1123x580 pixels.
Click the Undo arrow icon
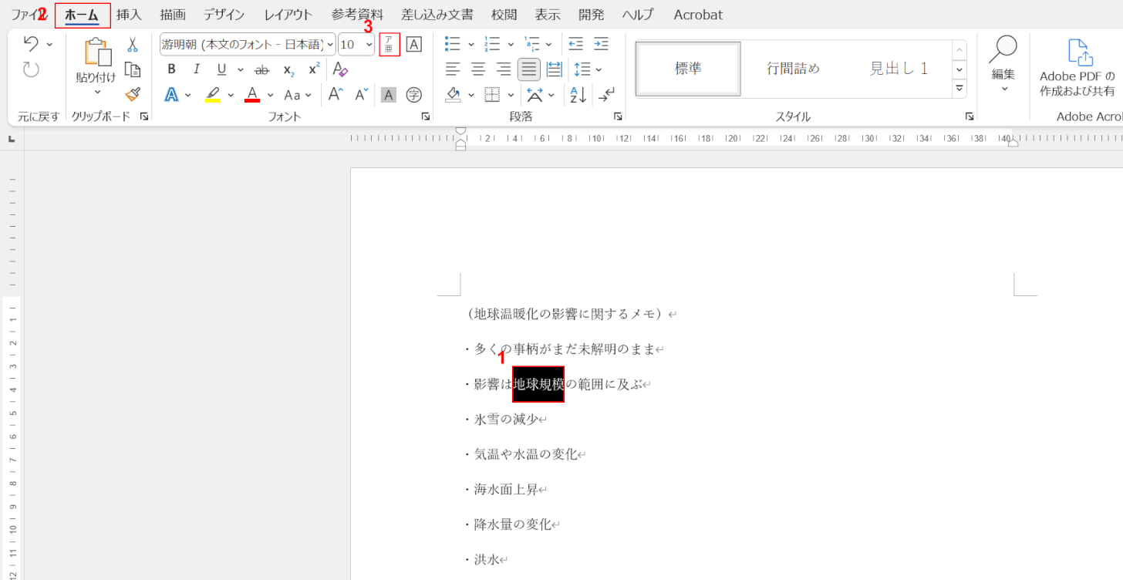click(x=31, y=44)
